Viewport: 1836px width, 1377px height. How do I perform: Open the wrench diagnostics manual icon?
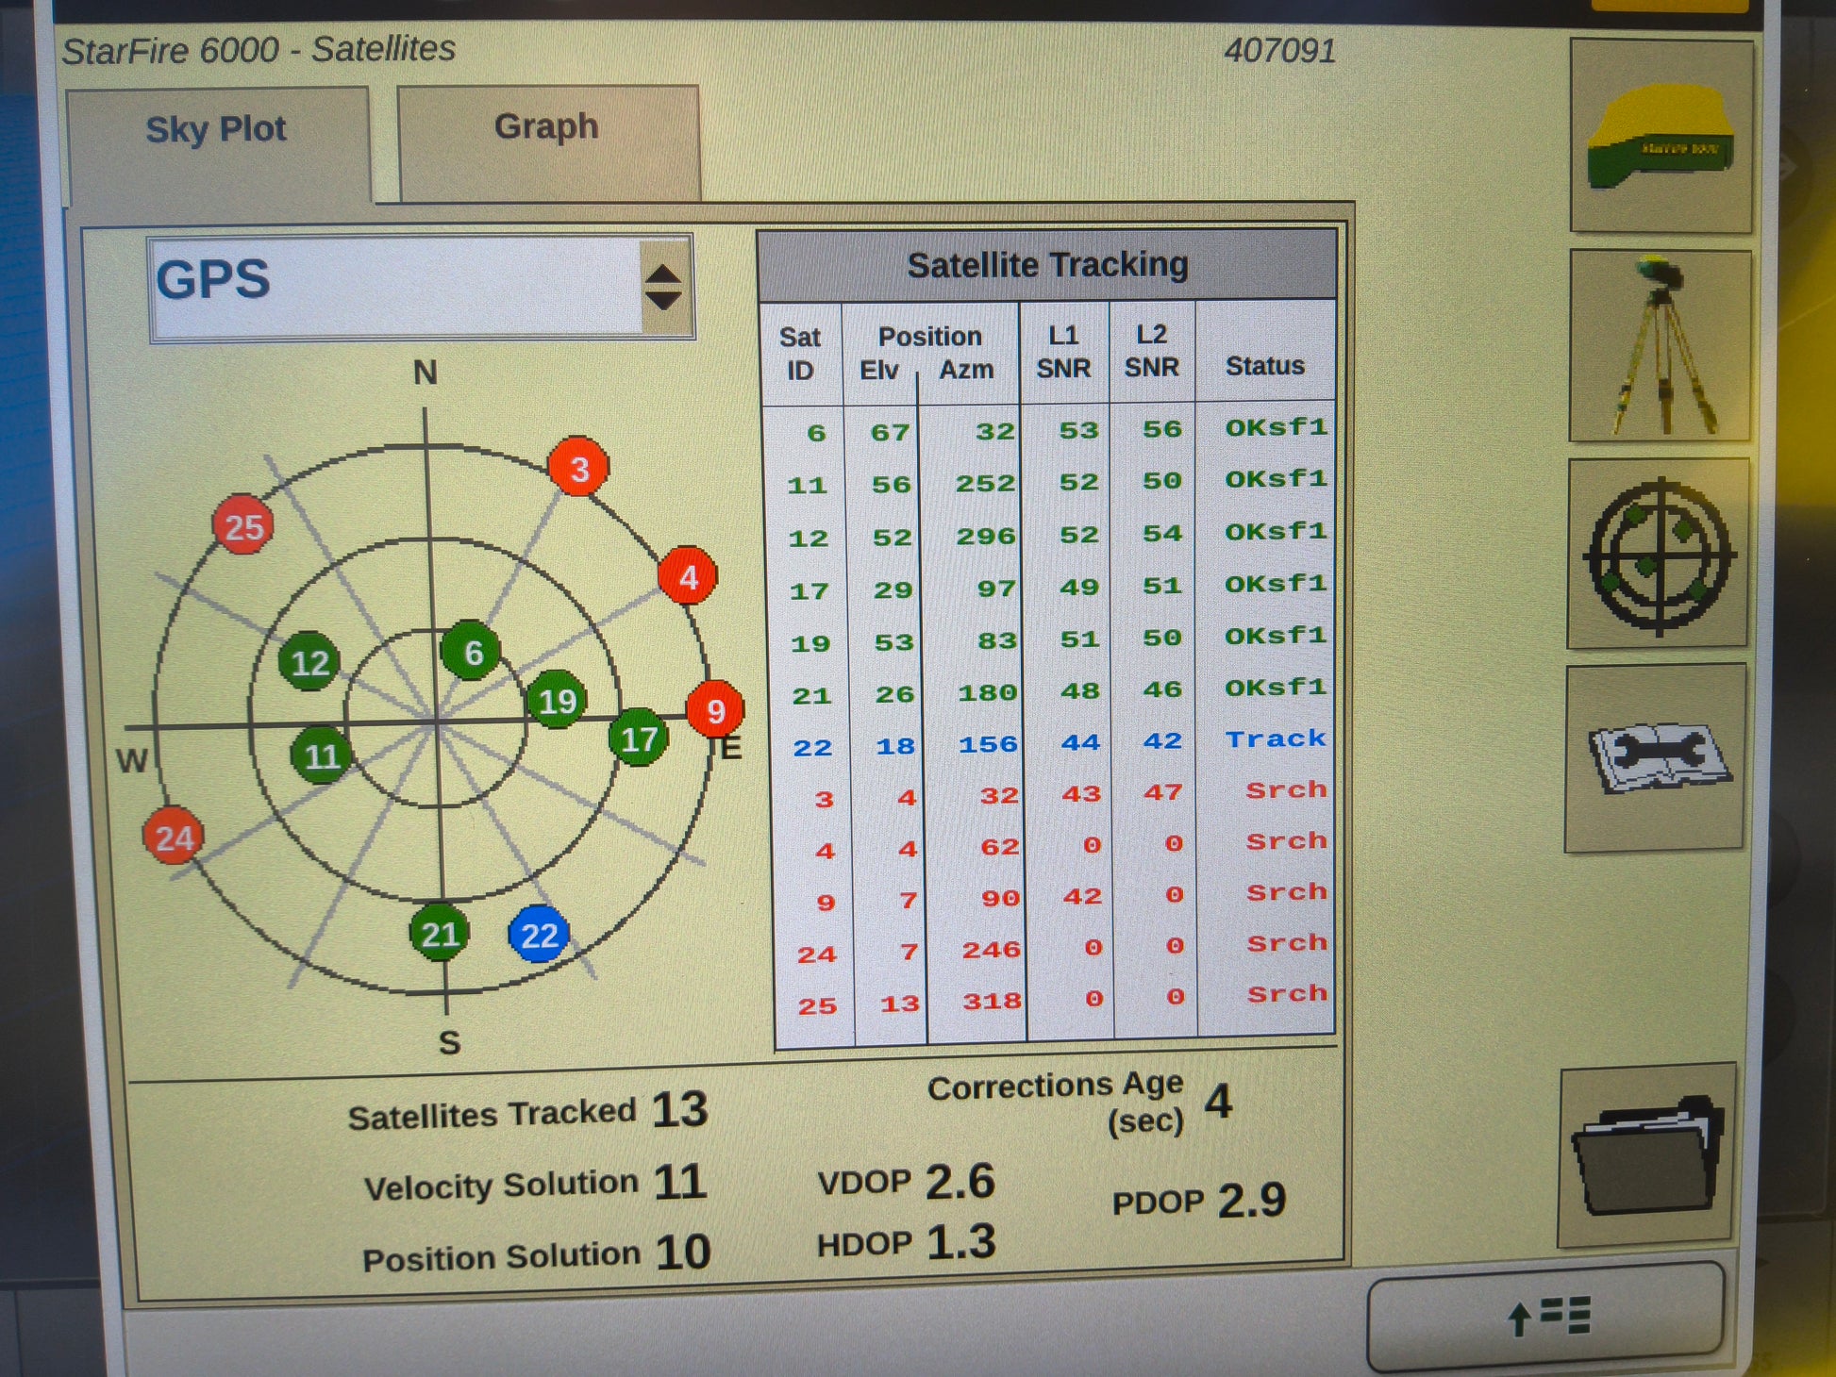point(1656,759)
